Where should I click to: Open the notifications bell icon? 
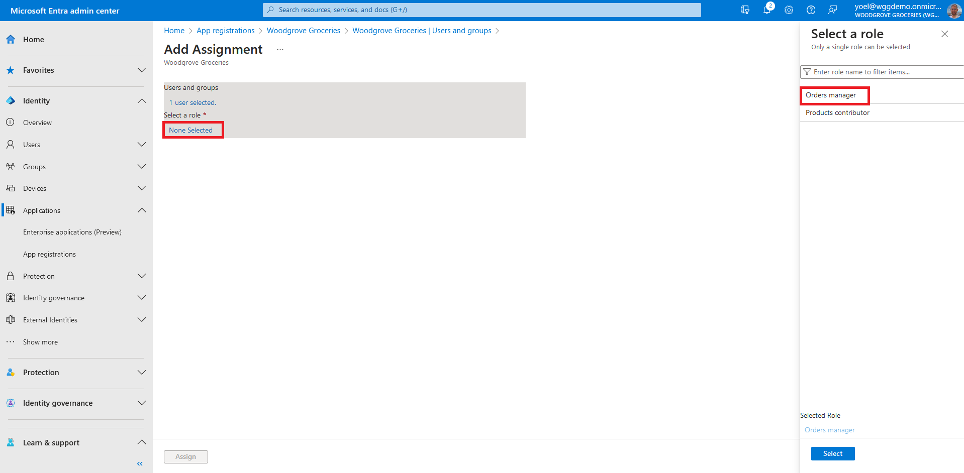click(766, 10)
